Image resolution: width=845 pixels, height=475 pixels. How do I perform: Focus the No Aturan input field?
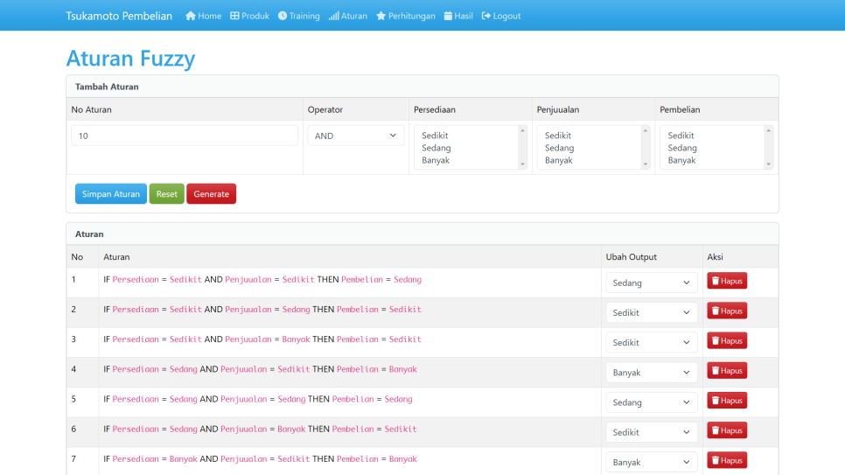tap(185, 136)
